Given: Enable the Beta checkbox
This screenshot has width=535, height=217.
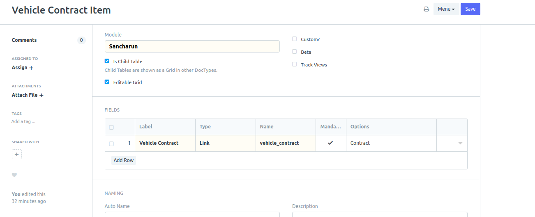Looking at the screenshot, I should pyautogui.click(x=295, y=52).
